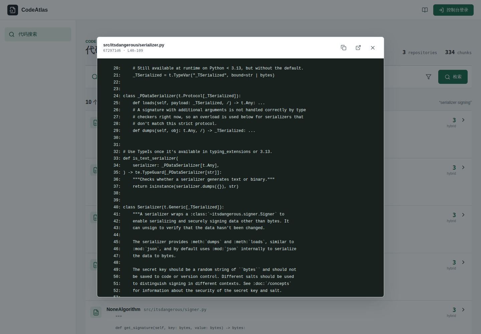The image size is (481, 334).
Task: Click the src/itsdangerous/signer.py path
Action: pos(175,310)
